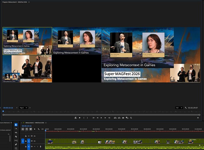This screenshot has width=204, height=150.
Task: Open Program Monitor settings wrench
Action: point(186,108)
